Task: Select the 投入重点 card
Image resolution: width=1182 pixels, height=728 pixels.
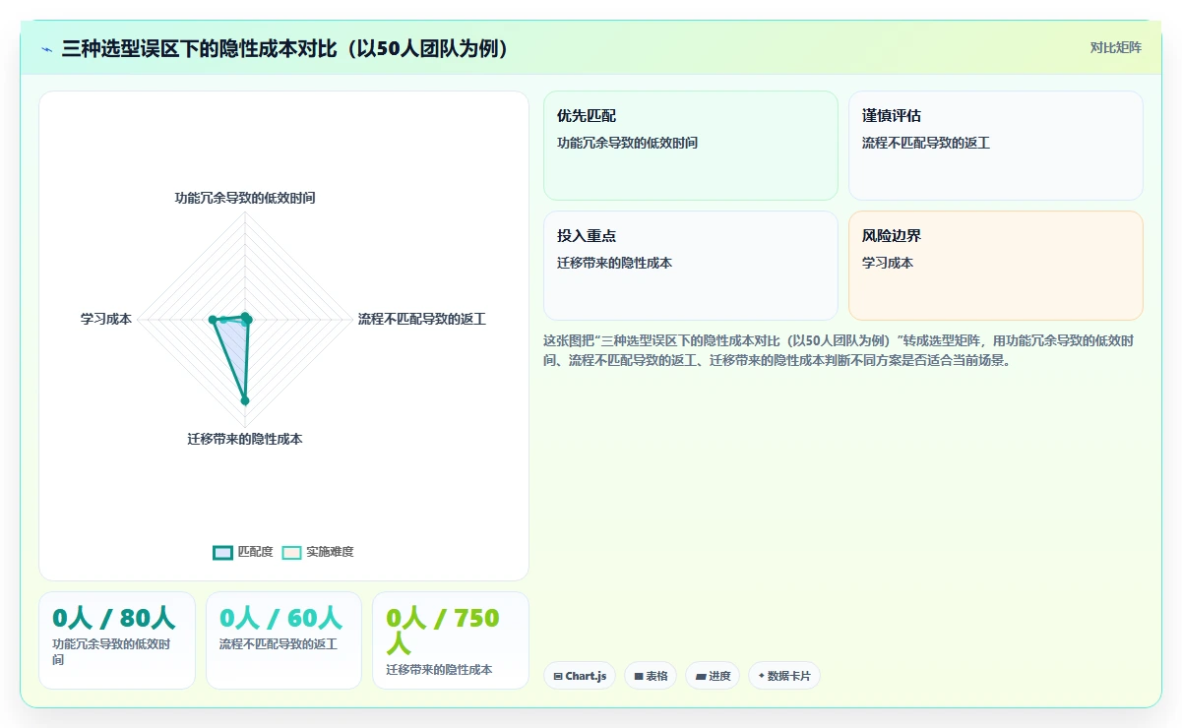Action: pyautogui.click(x=691, y=266)
